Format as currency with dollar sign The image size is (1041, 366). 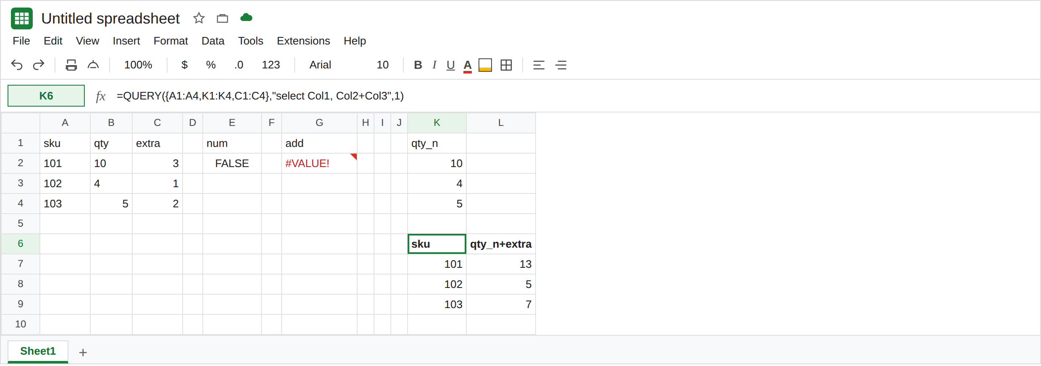pos(184,65)
